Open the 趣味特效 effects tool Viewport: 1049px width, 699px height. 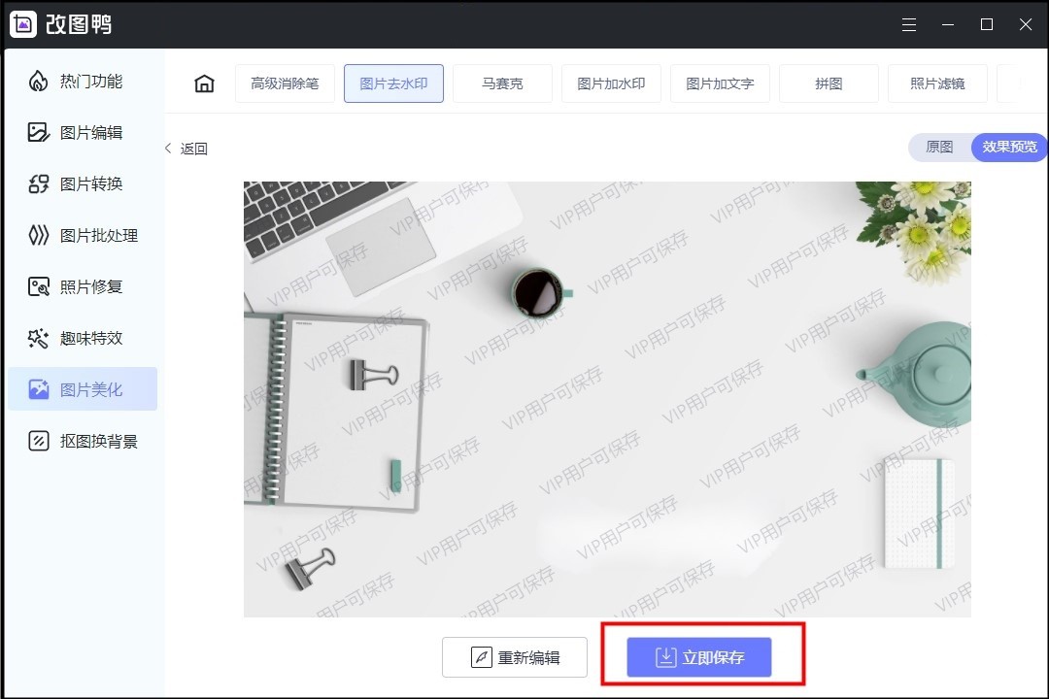(83, 338)
